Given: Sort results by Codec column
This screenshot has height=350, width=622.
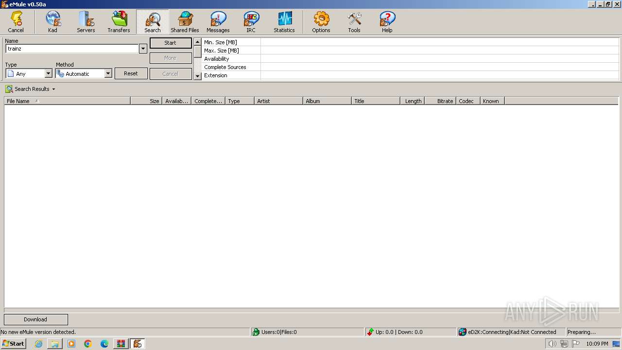Looking at the screenshot, I should [x=468, y=101].
